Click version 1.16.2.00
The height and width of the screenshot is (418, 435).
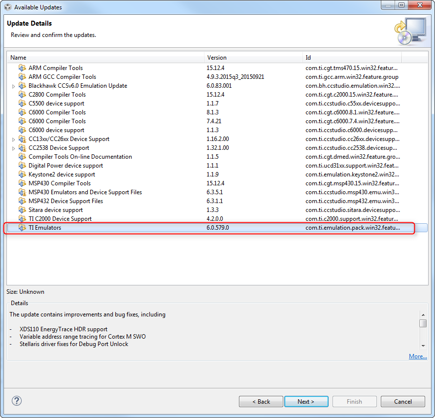click(x=218, y=139)
